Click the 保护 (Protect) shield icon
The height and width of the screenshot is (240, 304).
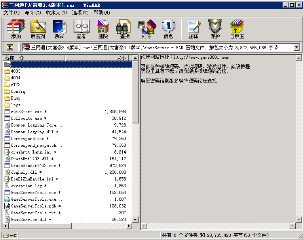(x=215, y=29)
